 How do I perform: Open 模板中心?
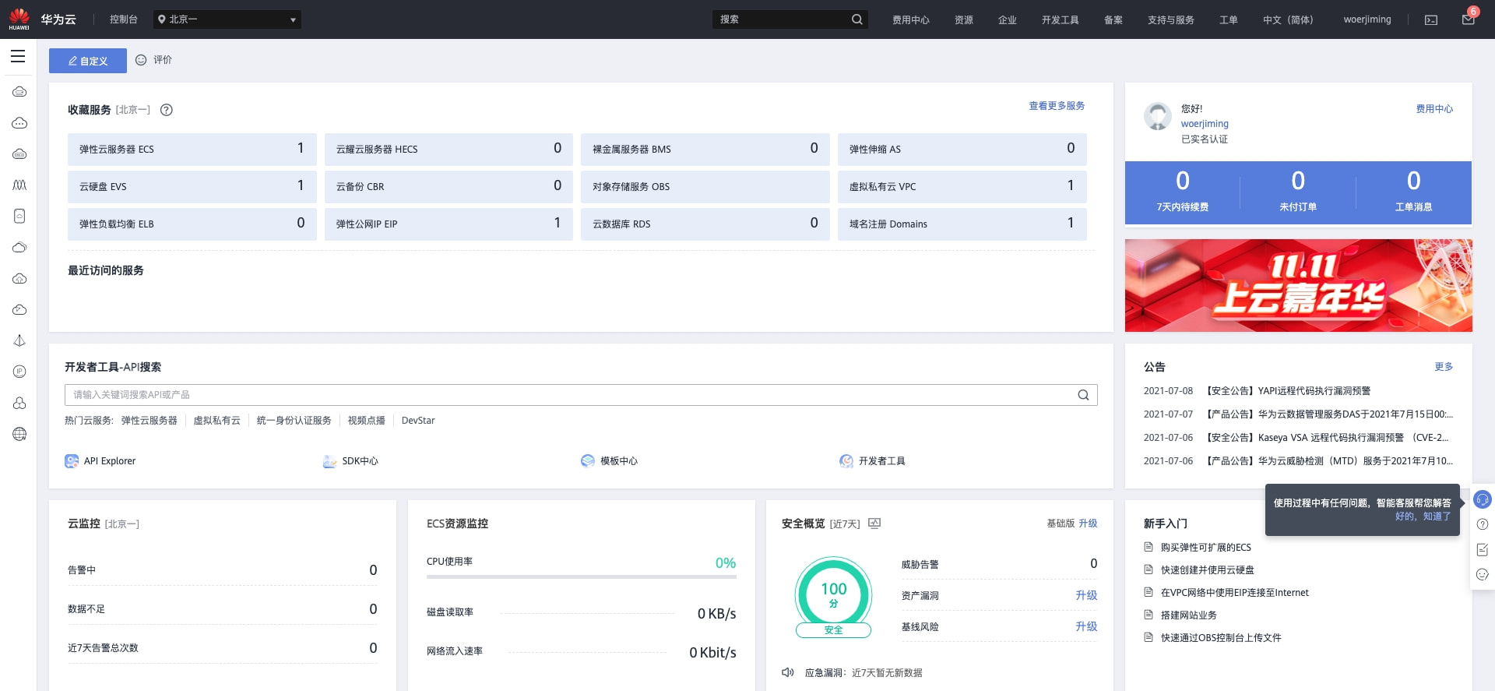[x=609, y=461]
